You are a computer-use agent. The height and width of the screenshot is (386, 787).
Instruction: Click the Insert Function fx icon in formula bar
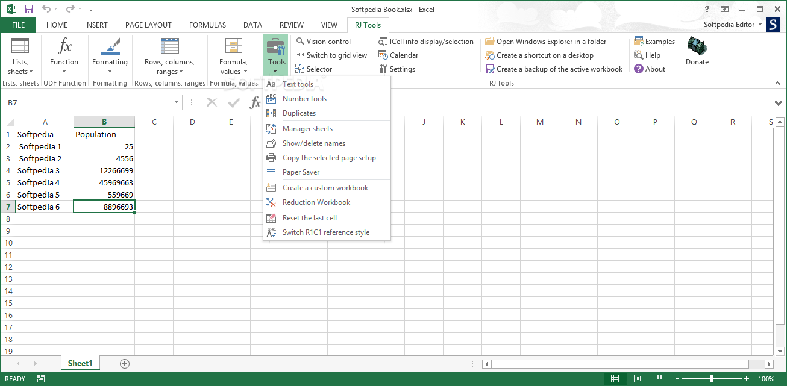[256, 103]
